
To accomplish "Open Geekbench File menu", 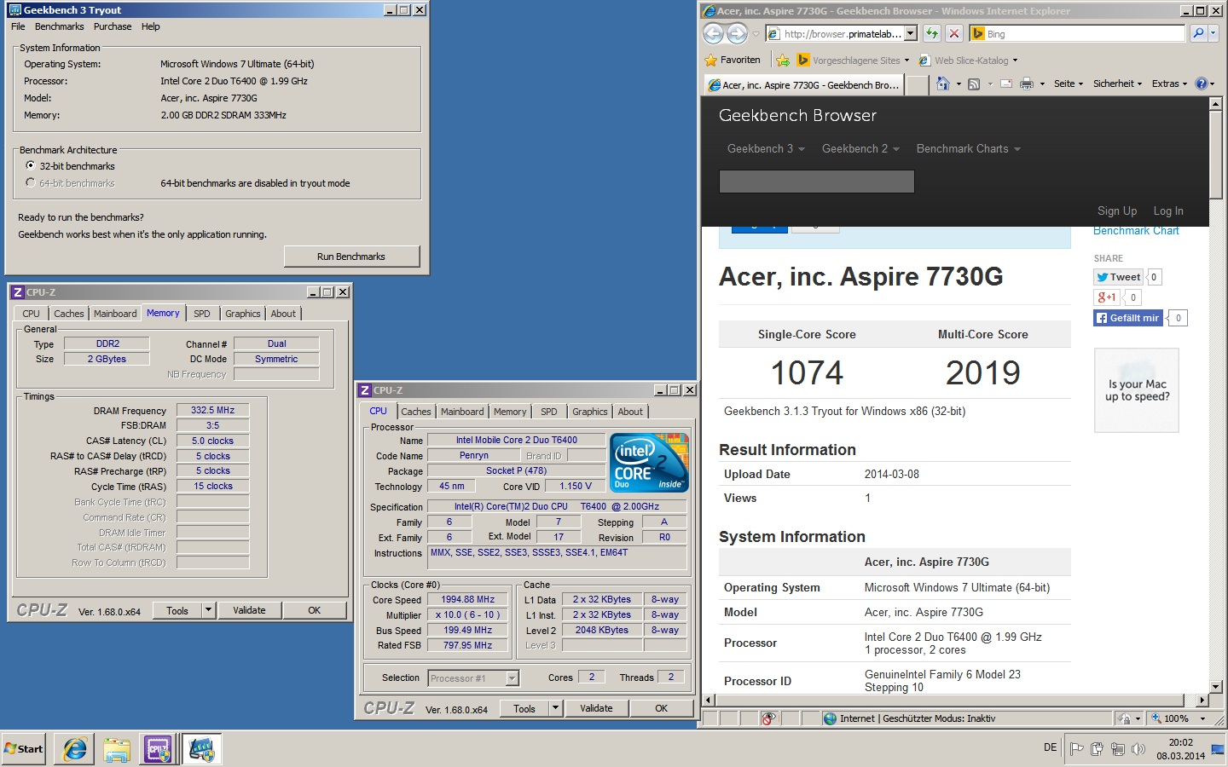I will [x=18, y=26].
